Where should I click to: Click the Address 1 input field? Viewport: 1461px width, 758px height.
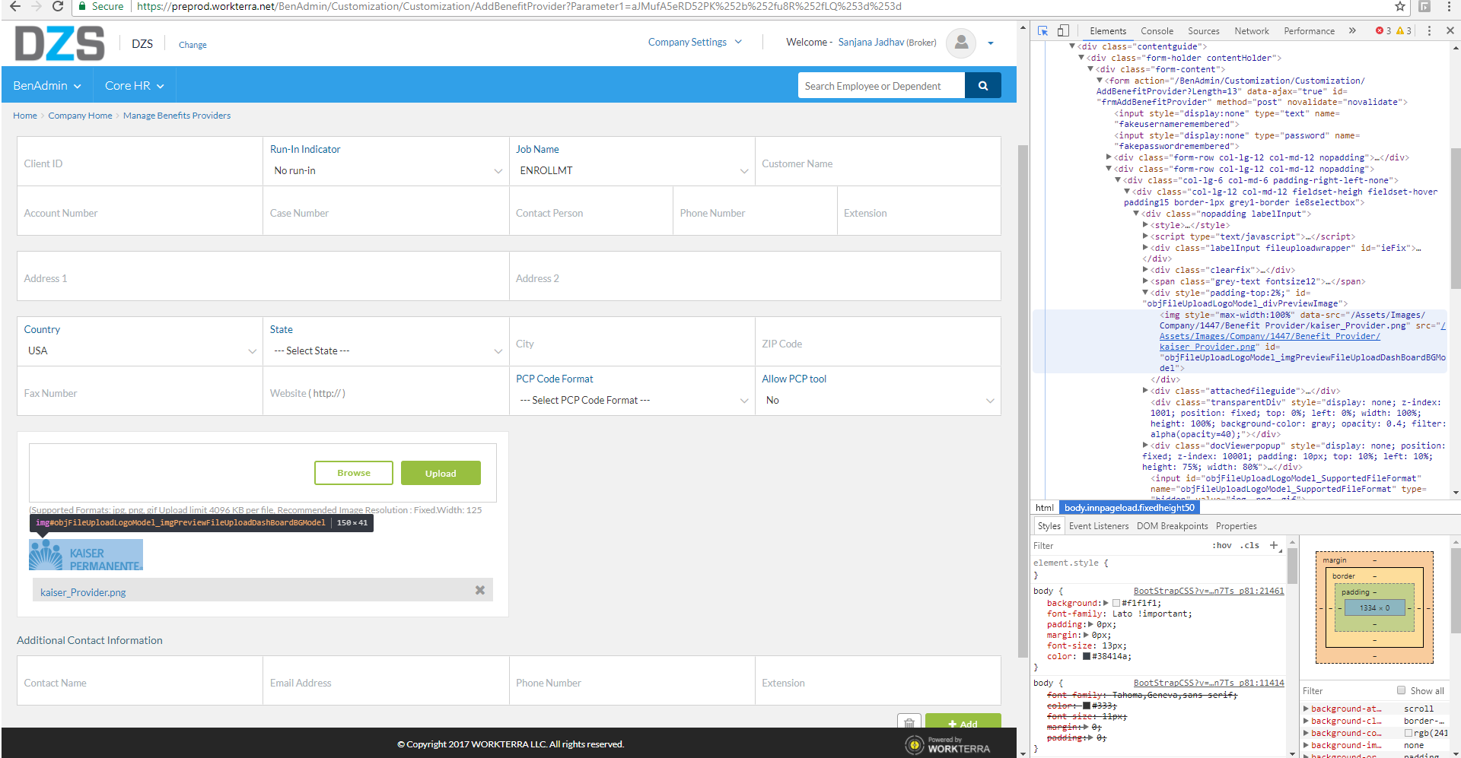(263, 276)
